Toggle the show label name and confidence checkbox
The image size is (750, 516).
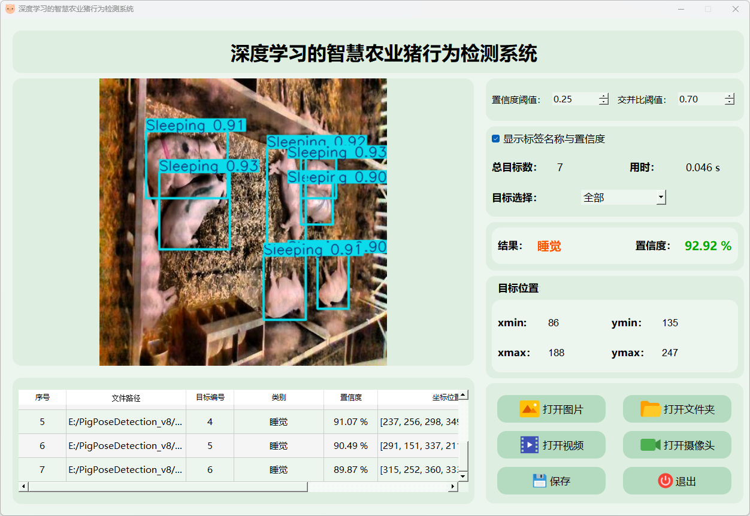coord(496,139)
